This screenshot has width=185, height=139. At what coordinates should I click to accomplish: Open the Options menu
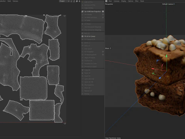[131, 1]
